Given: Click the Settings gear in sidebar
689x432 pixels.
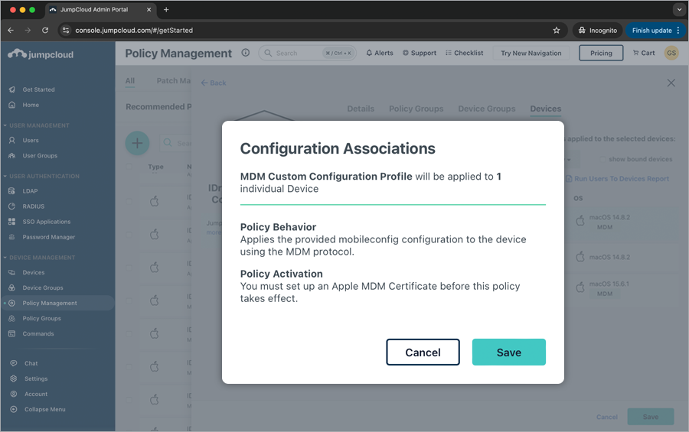Looking at the screenshot, I should (x=12, y=378).
